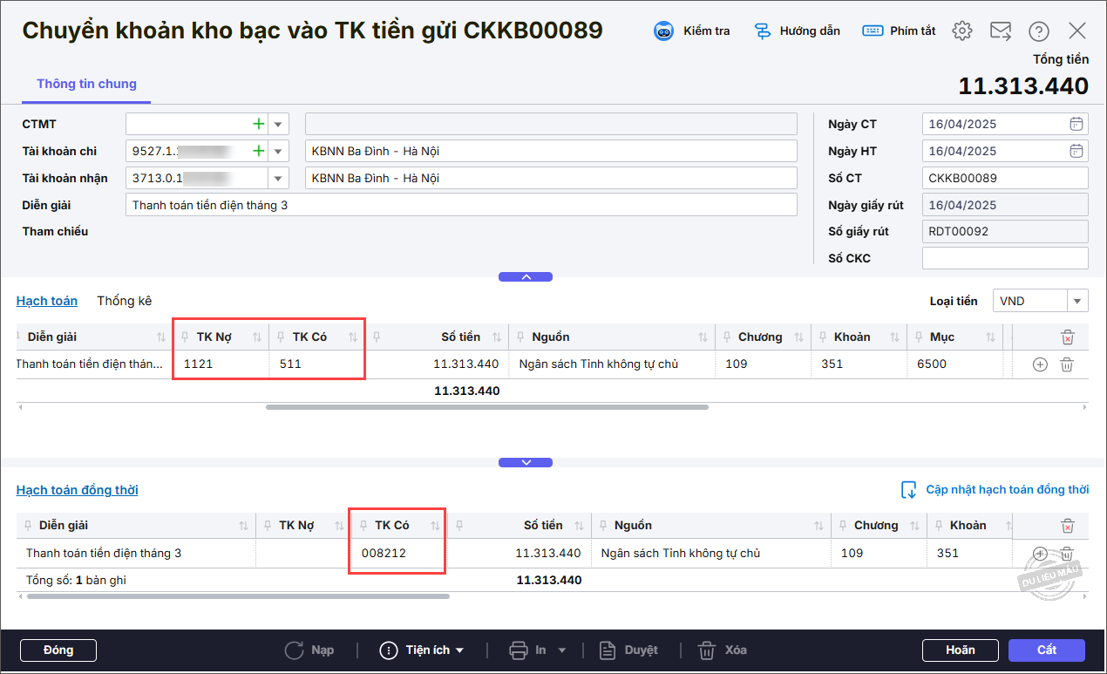
Task: Click Hạch toán table horizontal scrollbar
Action: click(x=487, y=407)
